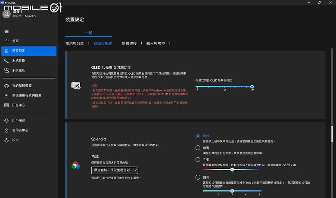Go to 首頁 in the sidebar
The image size is (336, 198).
point(29,41)
